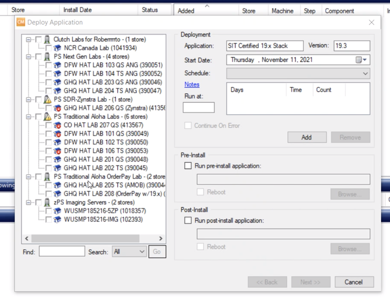The image size is (390, 300).
Task: Check the DFW HAT LAB 103 QS ANG checkbox
Action: 49,65
